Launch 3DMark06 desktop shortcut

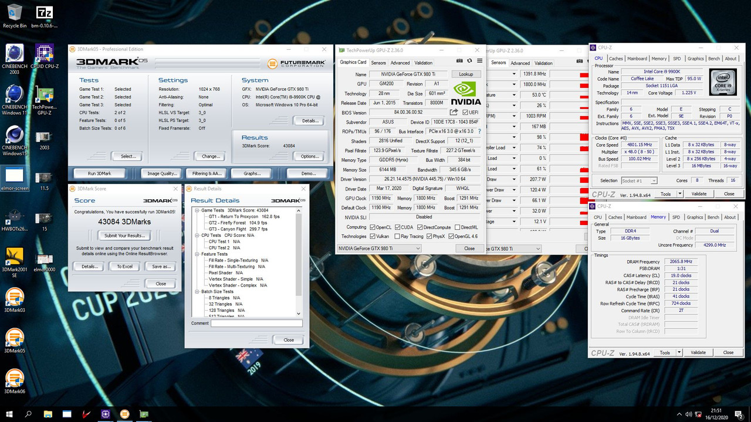click(x=15, y=381)
